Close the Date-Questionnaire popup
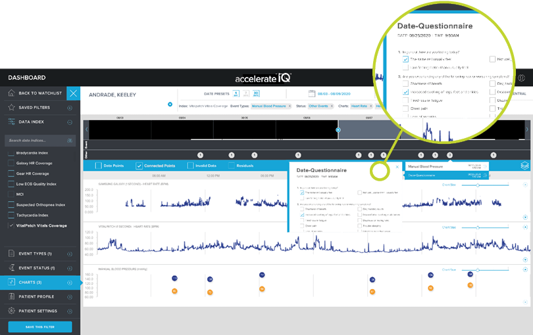The width and height of the screenshot is (533, 335). pyautogui.click(x=397, y=167)
